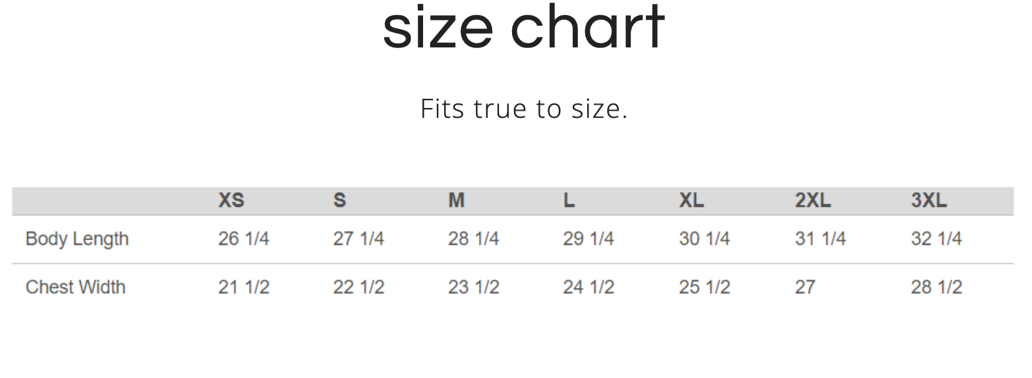Click the 2XL chest width value 27
This screenshot has width=1032, height=378.
805,287
